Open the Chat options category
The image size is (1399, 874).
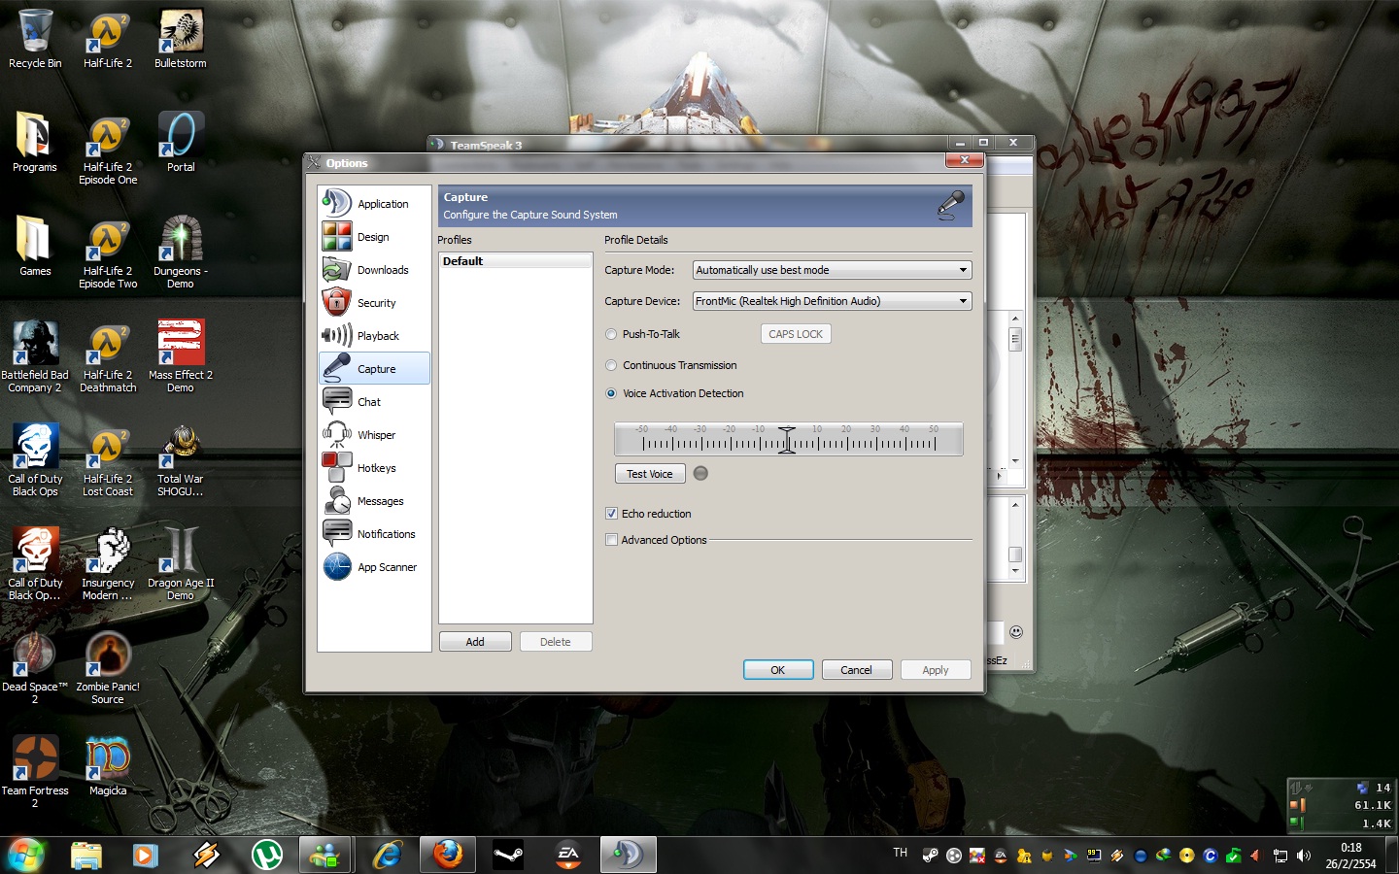coord(374,402)
